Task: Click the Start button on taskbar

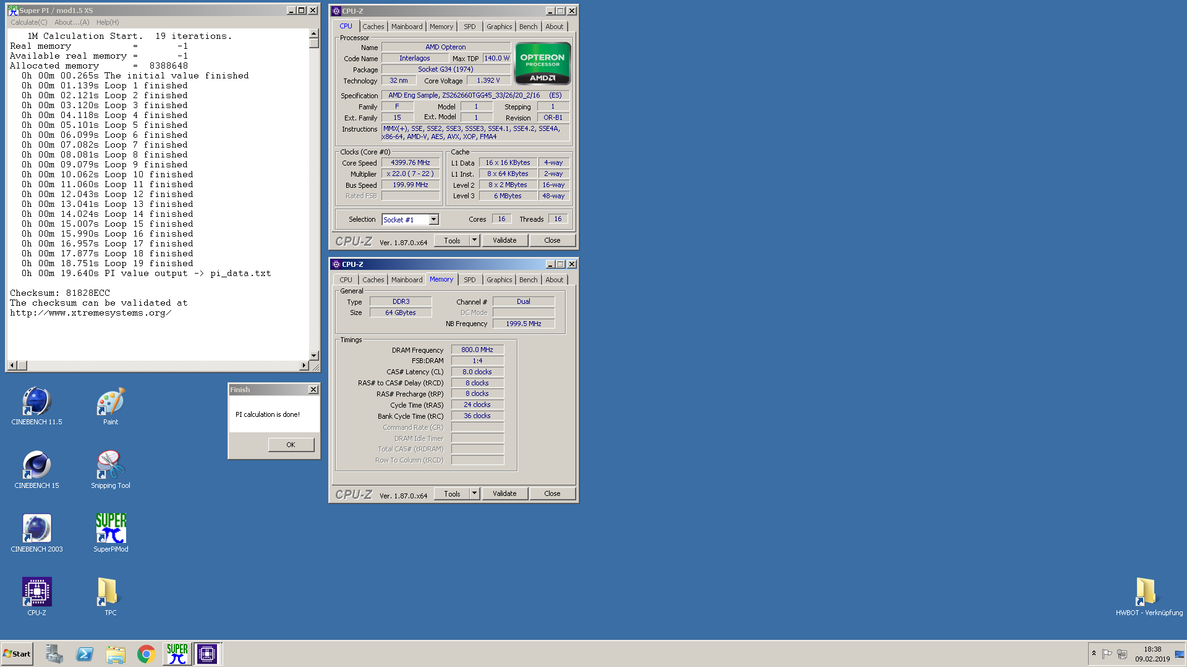Action: [x=17, y=654]
